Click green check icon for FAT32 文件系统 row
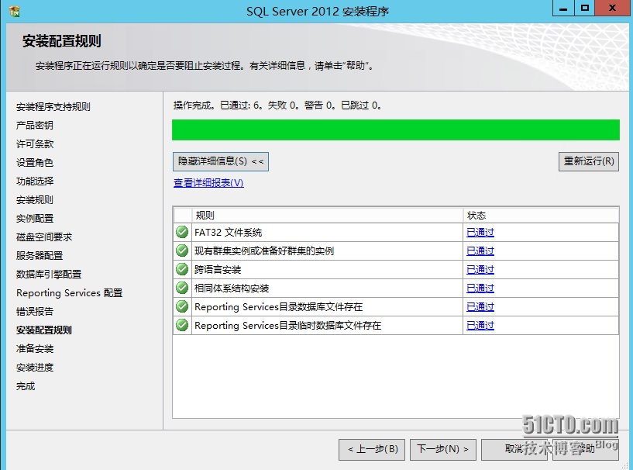Screen dimensions: 633x470 pyautogui.click(x=182, y=232)
